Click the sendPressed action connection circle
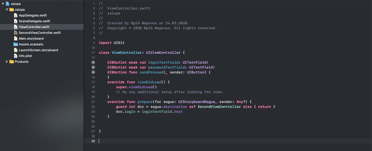The width and height of the screenshot is (372, 151). coord(93,72)
